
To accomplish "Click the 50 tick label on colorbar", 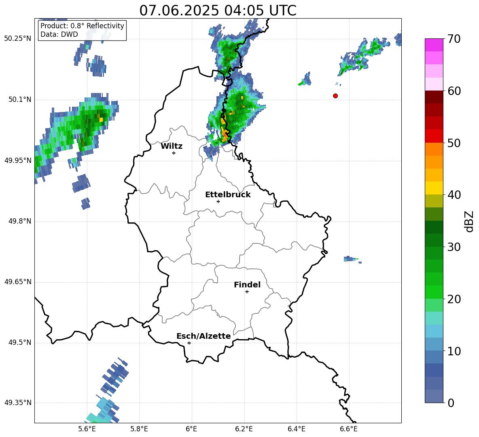I will (454, 143).
